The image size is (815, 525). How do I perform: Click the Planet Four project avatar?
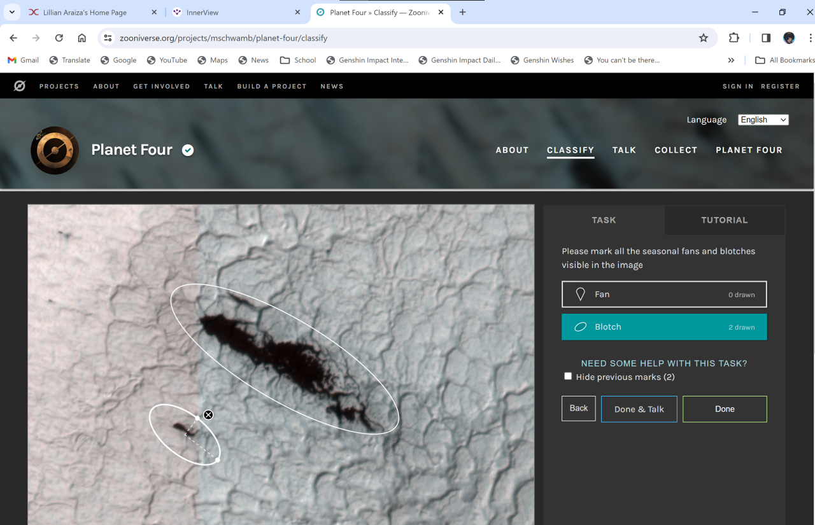point(55,150)
